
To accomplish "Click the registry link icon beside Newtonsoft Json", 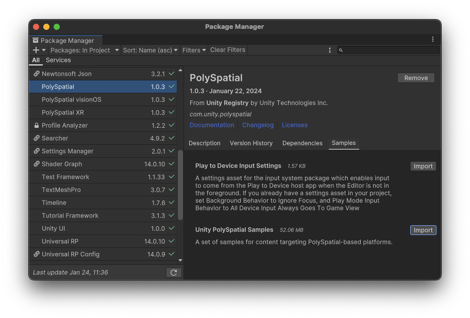I will (35, 74).
